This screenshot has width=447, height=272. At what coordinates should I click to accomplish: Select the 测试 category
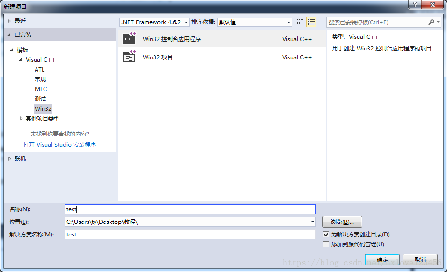(40, 99)
